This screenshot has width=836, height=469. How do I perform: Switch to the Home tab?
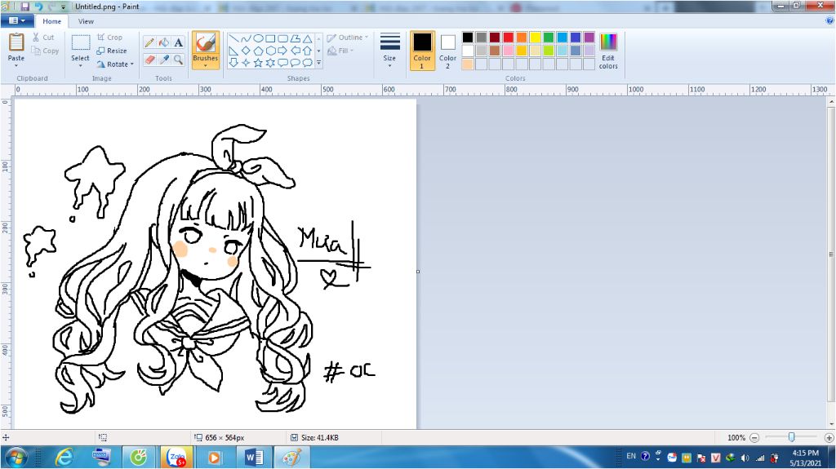click(51, 21)
